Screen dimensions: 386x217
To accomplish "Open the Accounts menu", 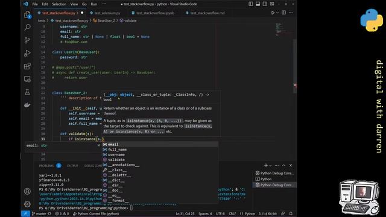I will click(x=27, y=191).
